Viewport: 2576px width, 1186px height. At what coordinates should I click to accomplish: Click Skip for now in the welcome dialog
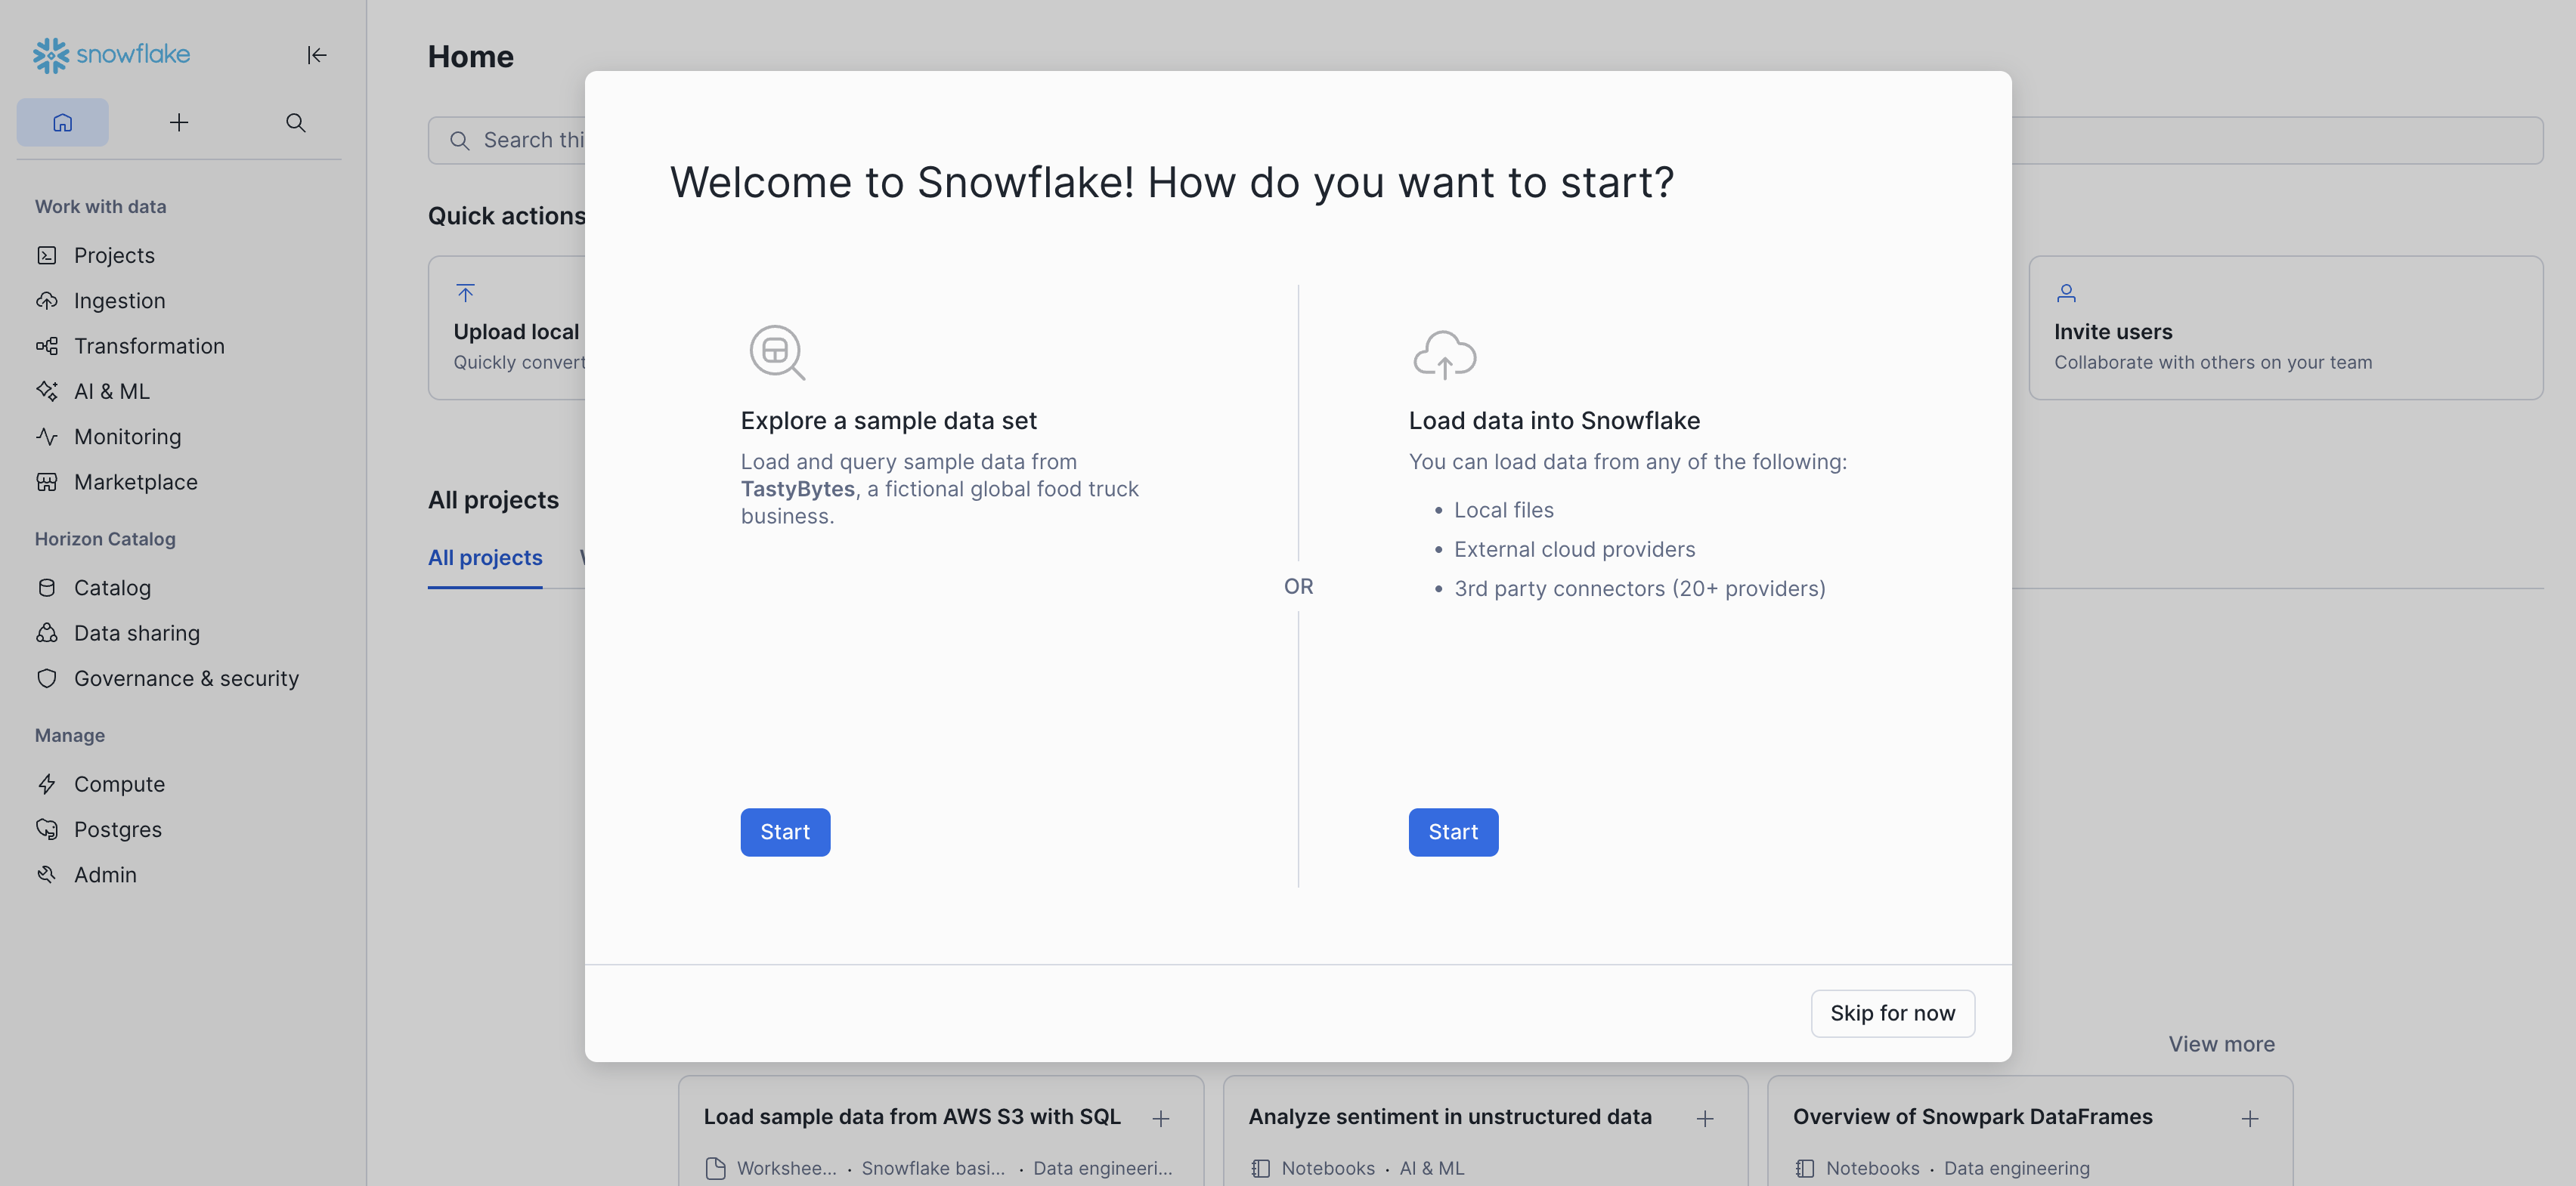(1892, 1012)
